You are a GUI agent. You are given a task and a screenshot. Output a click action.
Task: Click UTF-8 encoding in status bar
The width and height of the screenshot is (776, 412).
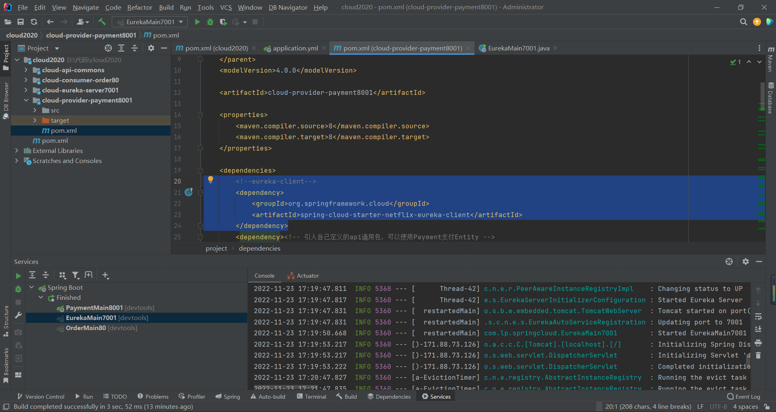pos(718,406)
